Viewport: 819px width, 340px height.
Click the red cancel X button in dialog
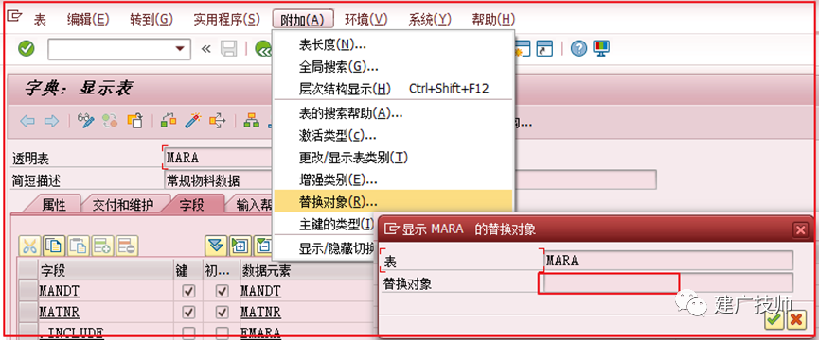[795, 319]
